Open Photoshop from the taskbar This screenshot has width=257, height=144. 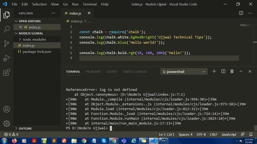[163, 140]
